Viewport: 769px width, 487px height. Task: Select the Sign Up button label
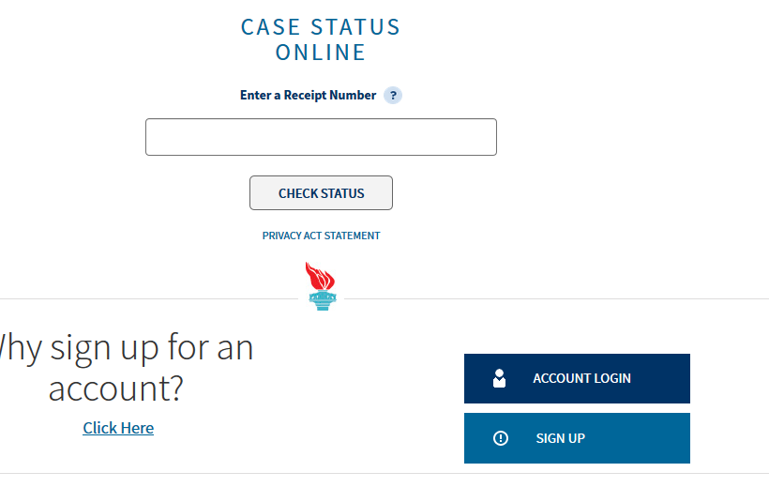[x=561, y=438]
